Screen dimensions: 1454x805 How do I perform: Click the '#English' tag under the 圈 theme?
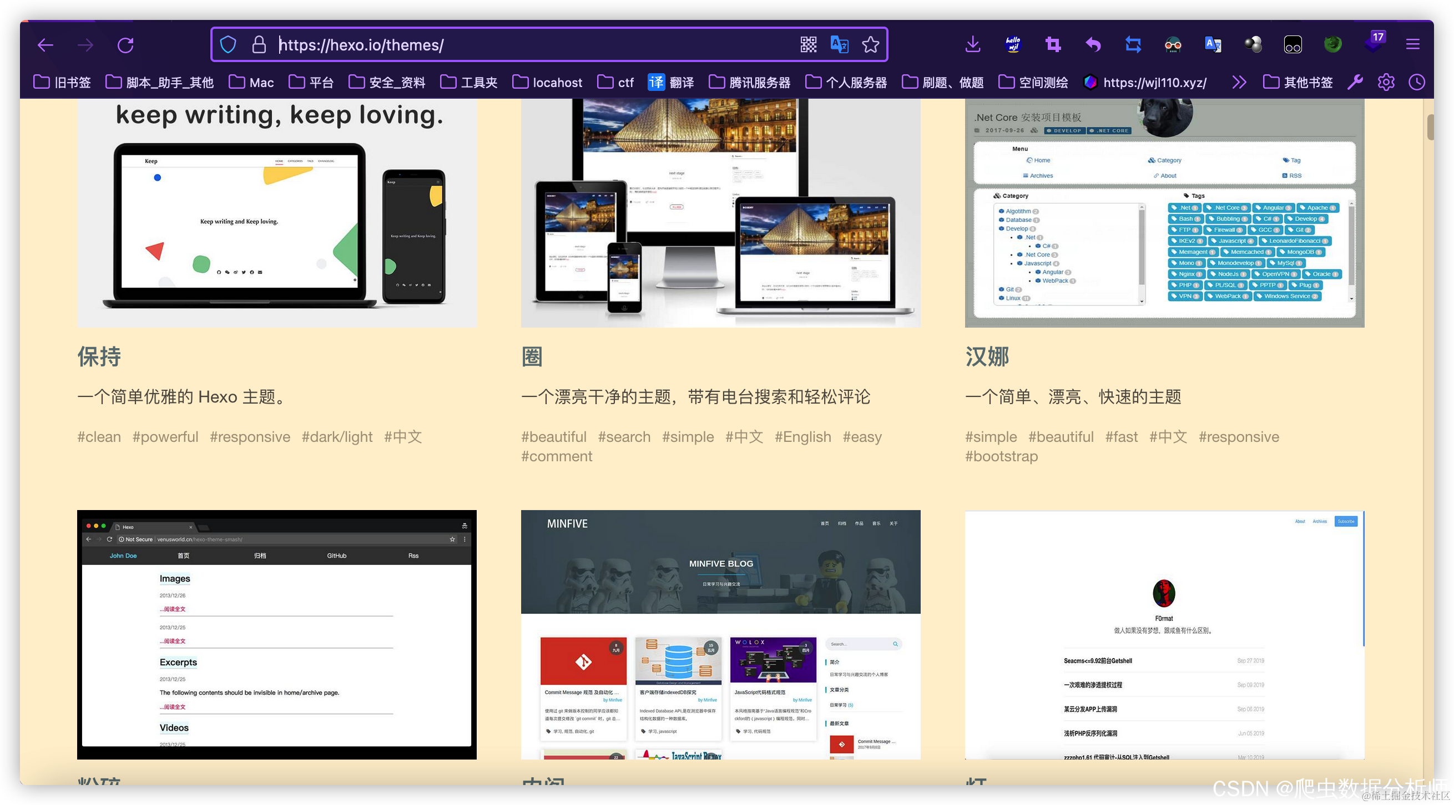tap(802, 436)
